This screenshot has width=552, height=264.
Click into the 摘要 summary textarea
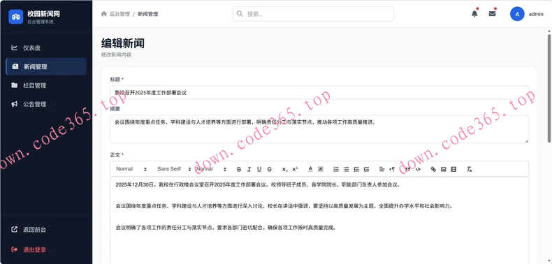tap(319, 129)
